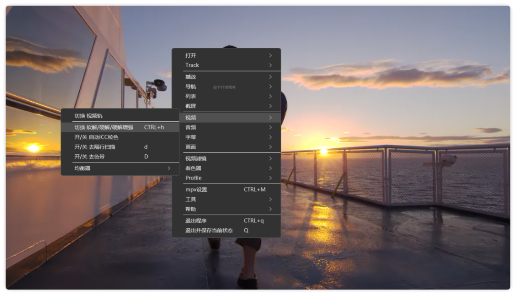Image resolution: width=516 pixels, height=295 pixels.
Task: Expand arrow next to 着色器
Action: coord(270,168)
